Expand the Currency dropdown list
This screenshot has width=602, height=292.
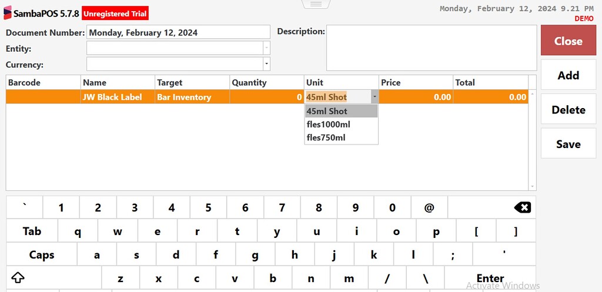pyautogui.click(x=266, y=64)
